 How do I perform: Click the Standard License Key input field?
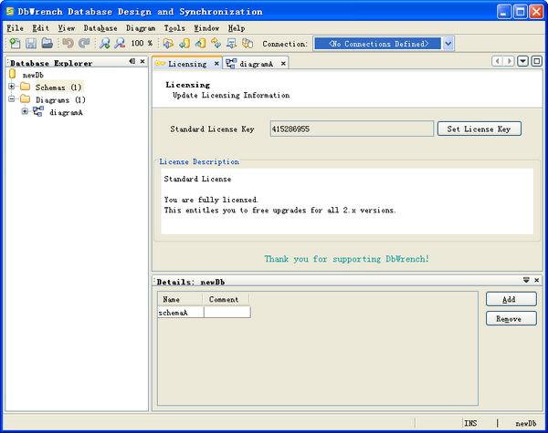click(352, 129)
